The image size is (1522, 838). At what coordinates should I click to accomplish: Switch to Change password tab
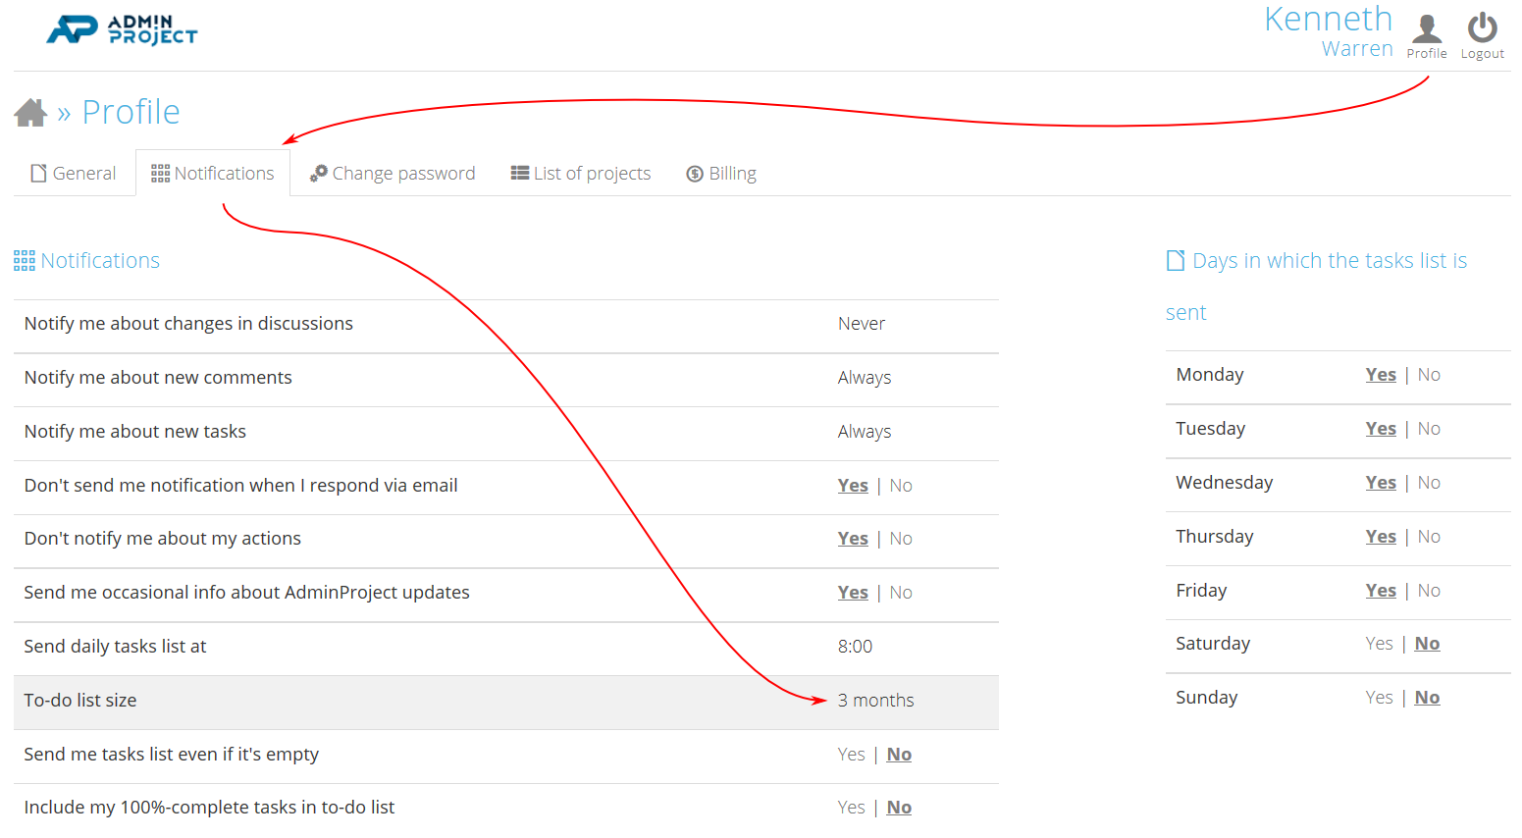click(393, 174)
